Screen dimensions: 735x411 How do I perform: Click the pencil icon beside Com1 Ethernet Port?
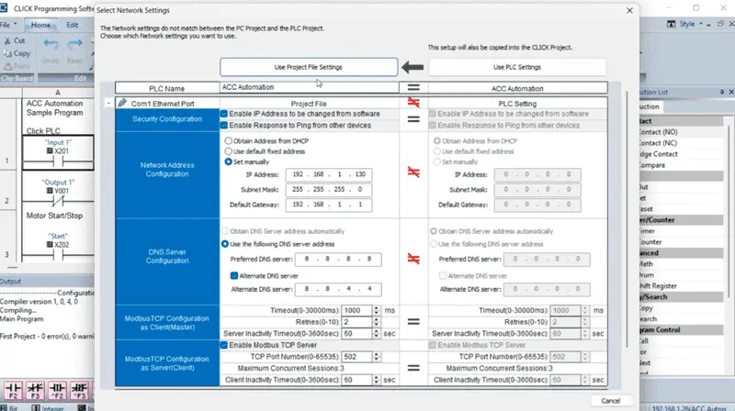click(122, 103)
